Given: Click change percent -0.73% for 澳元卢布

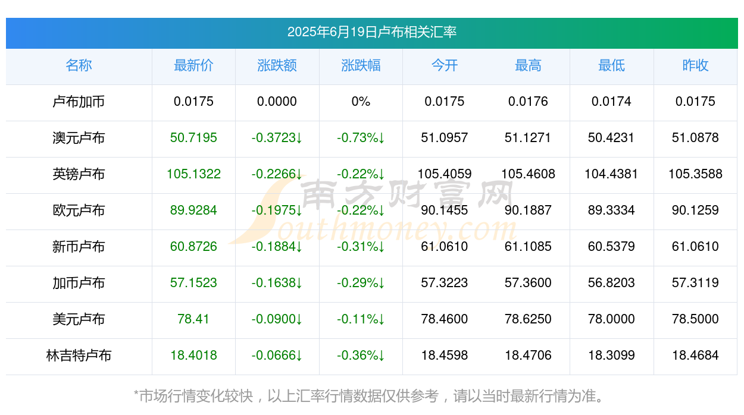Looking at the screenshot, I should 361,138.
